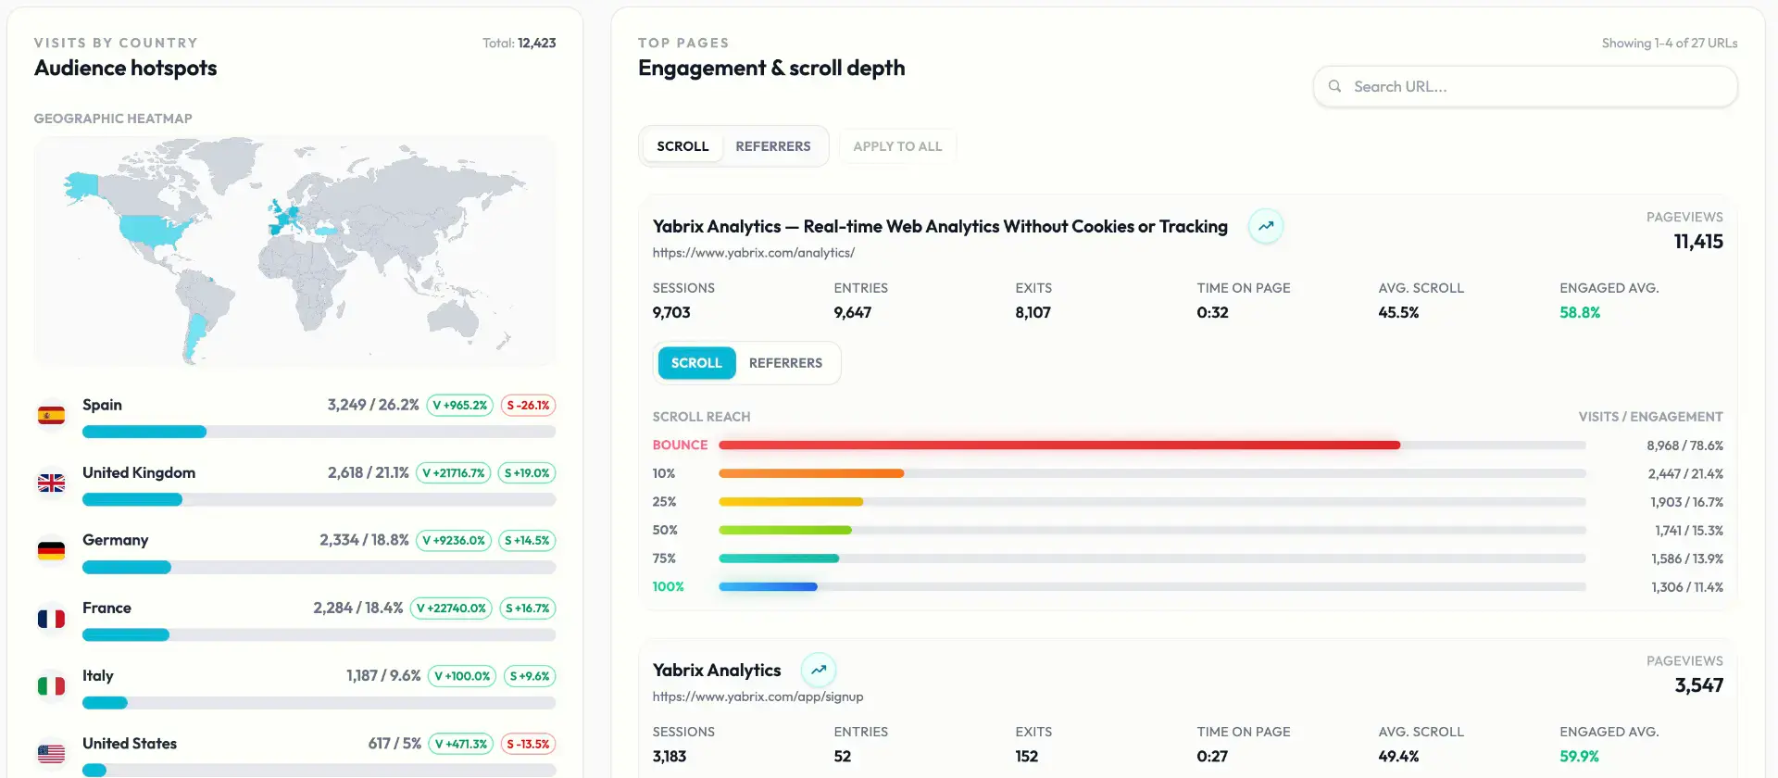Viewport: 1778px width, 778px height.
Task: Click the 3,547 pageviews value
Action: coord(1698,685)
